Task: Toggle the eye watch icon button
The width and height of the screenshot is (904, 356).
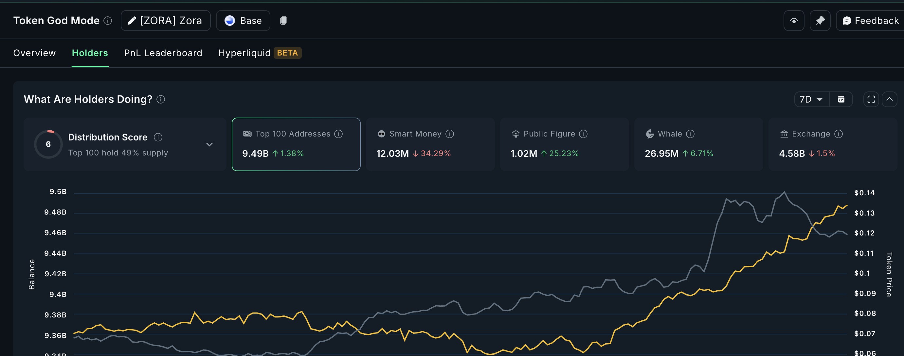Action: pos(794,21)
